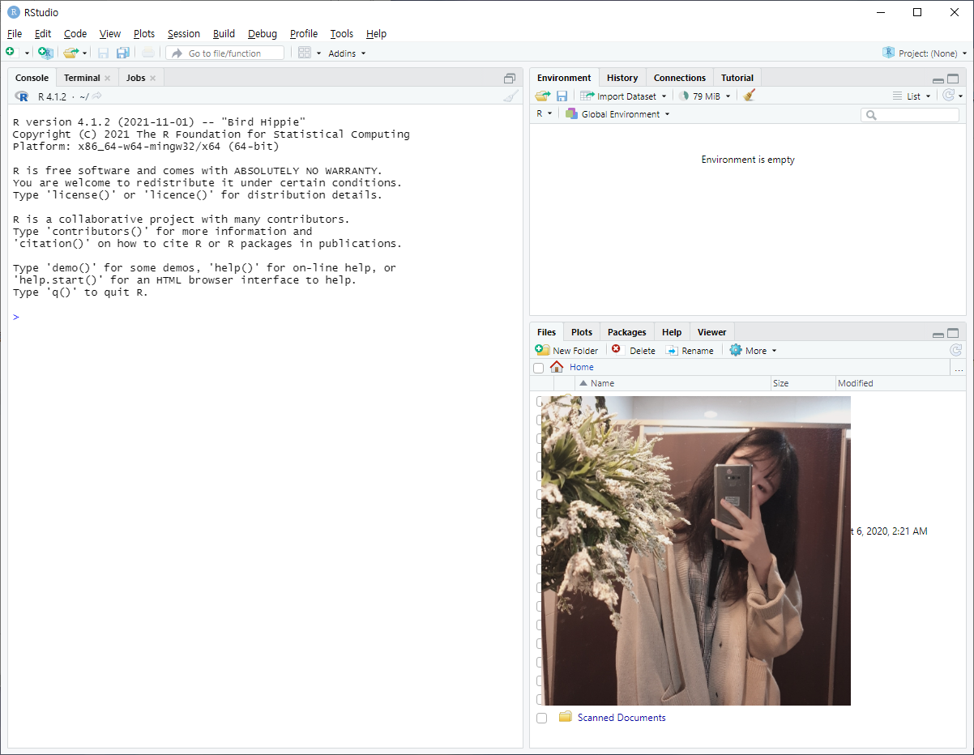Click Save current document icon
Viewport: 974px width, 755px height.
click(103, 53)
